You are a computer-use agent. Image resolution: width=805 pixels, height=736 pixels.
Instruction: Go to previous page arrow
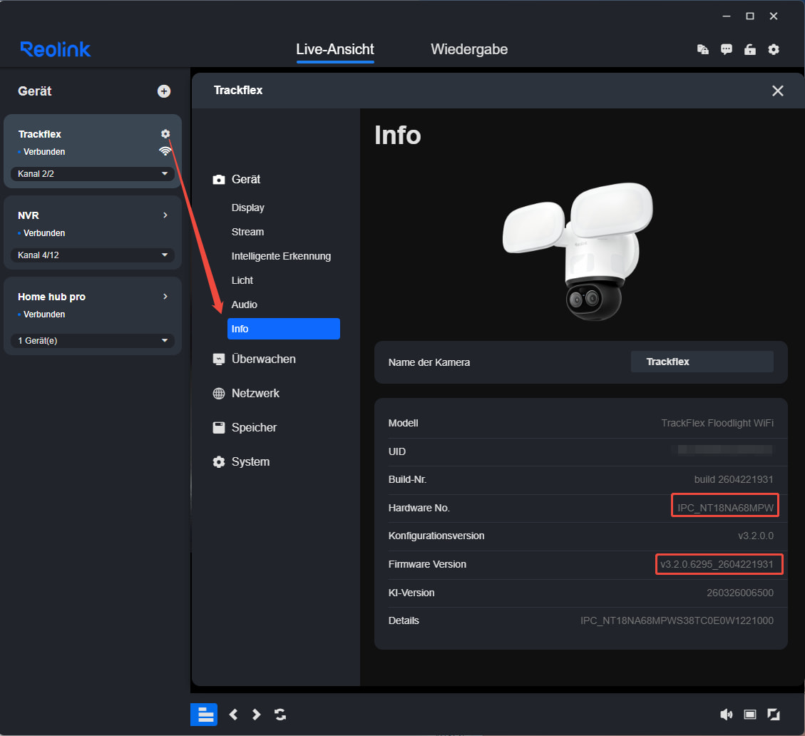click(233, 715)
